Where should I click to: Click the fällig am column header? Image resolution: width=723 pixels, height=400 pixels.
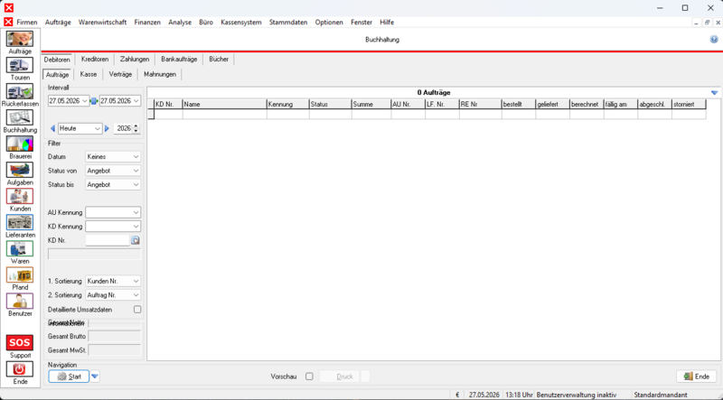621,105
